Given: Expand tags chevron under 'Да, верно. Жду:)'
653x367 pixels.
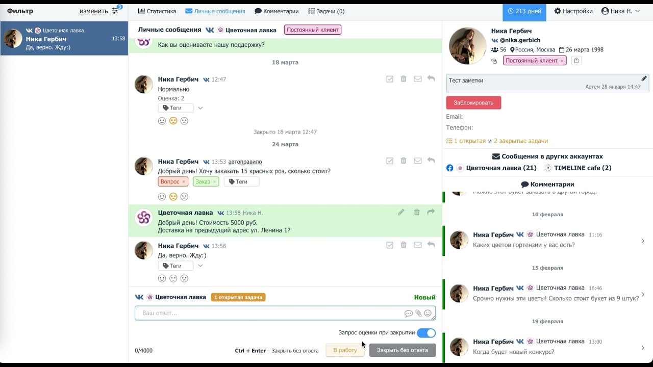Looking at the screenshot, I should click(200, 266).
